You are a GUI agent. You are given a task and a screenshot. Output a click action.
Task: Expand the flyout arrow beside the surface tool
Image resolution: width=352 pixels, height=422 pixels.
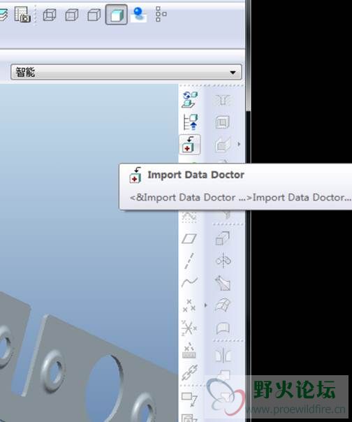(x=239, y=144)
